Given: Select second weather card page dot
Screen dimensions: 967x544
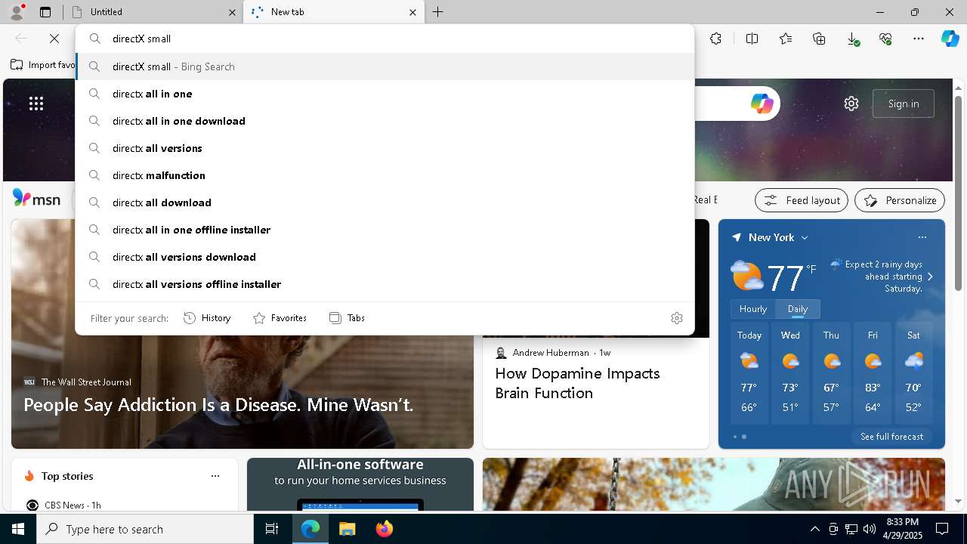Looking at the screenshot, I should coord(744,437).
